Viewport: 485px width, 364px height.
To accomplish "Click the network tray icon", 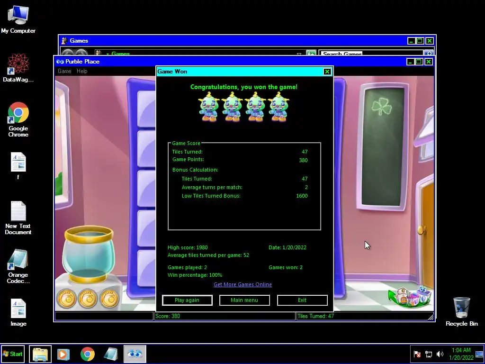I will click(429, 354).
